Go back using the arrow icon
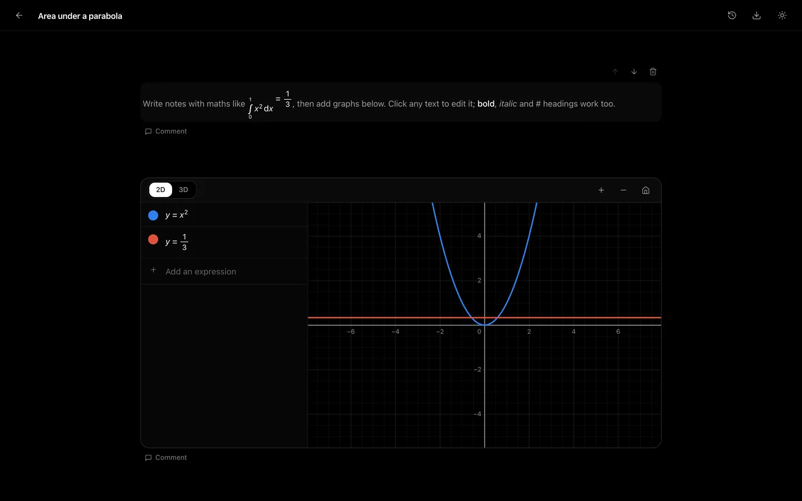Image resolution: width=802 pixels, height=501 pixels. pyautogui.click(x=19, y=16)
